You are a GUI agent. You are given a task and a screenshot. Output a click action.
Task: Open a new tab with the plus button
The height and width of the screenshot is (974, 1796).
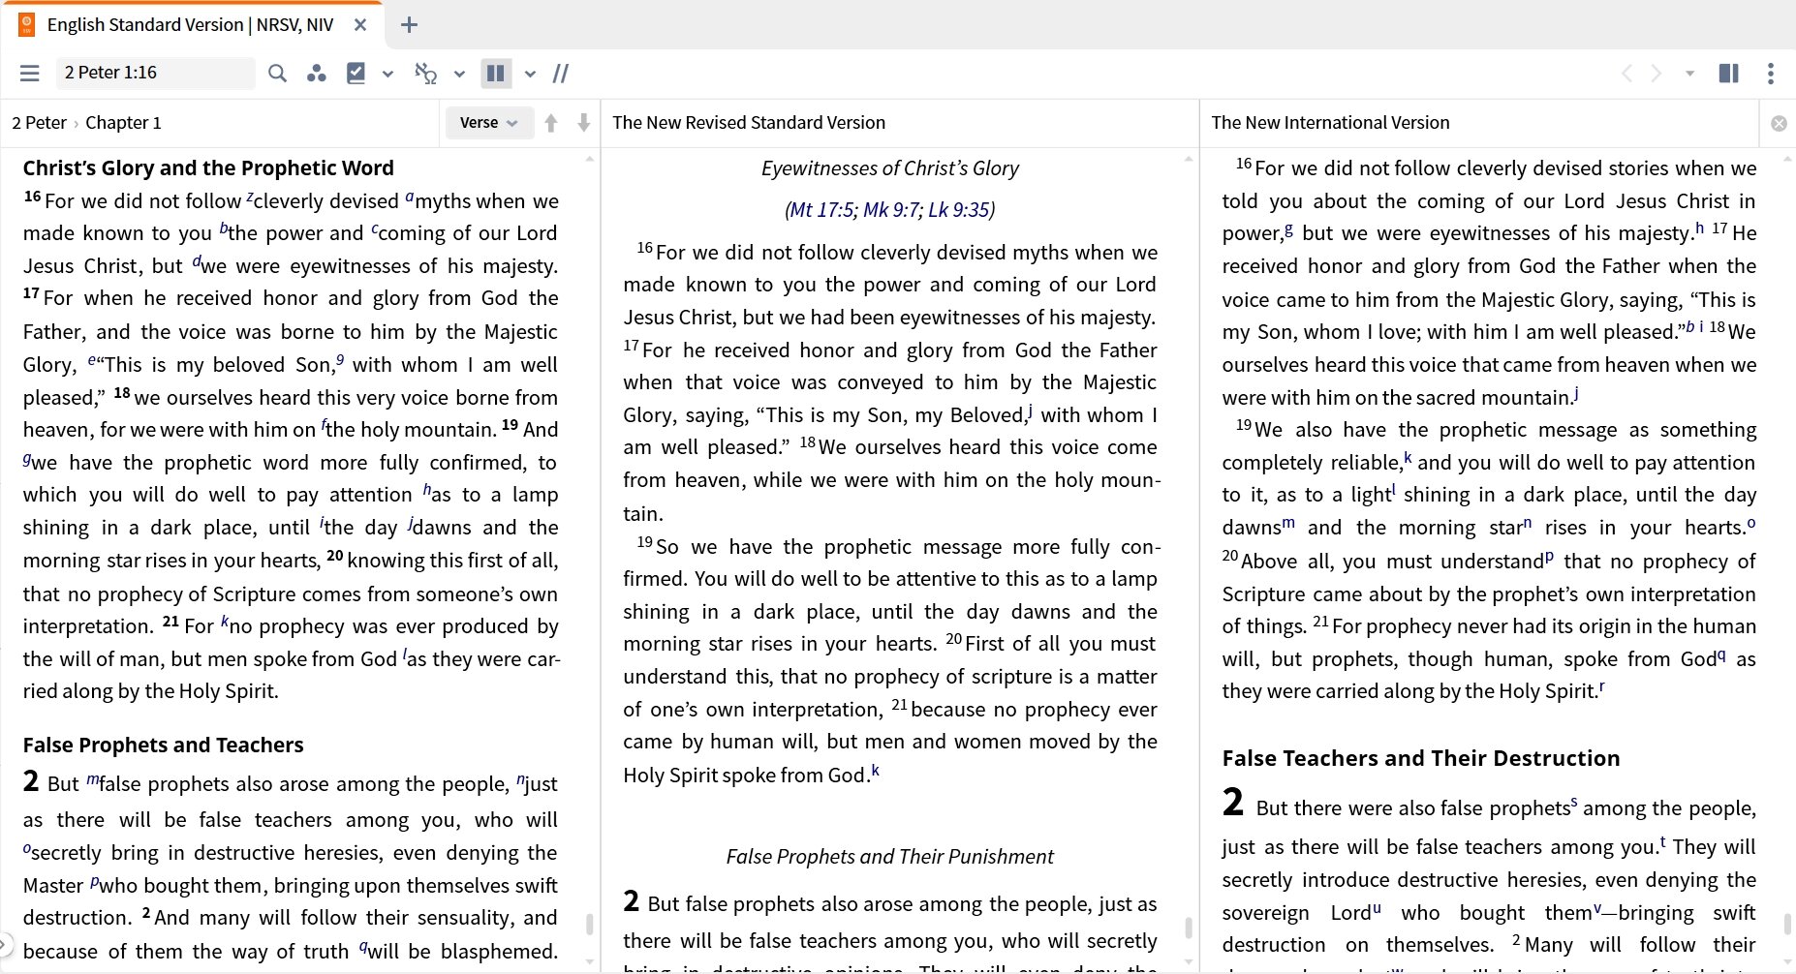(409, 25)
